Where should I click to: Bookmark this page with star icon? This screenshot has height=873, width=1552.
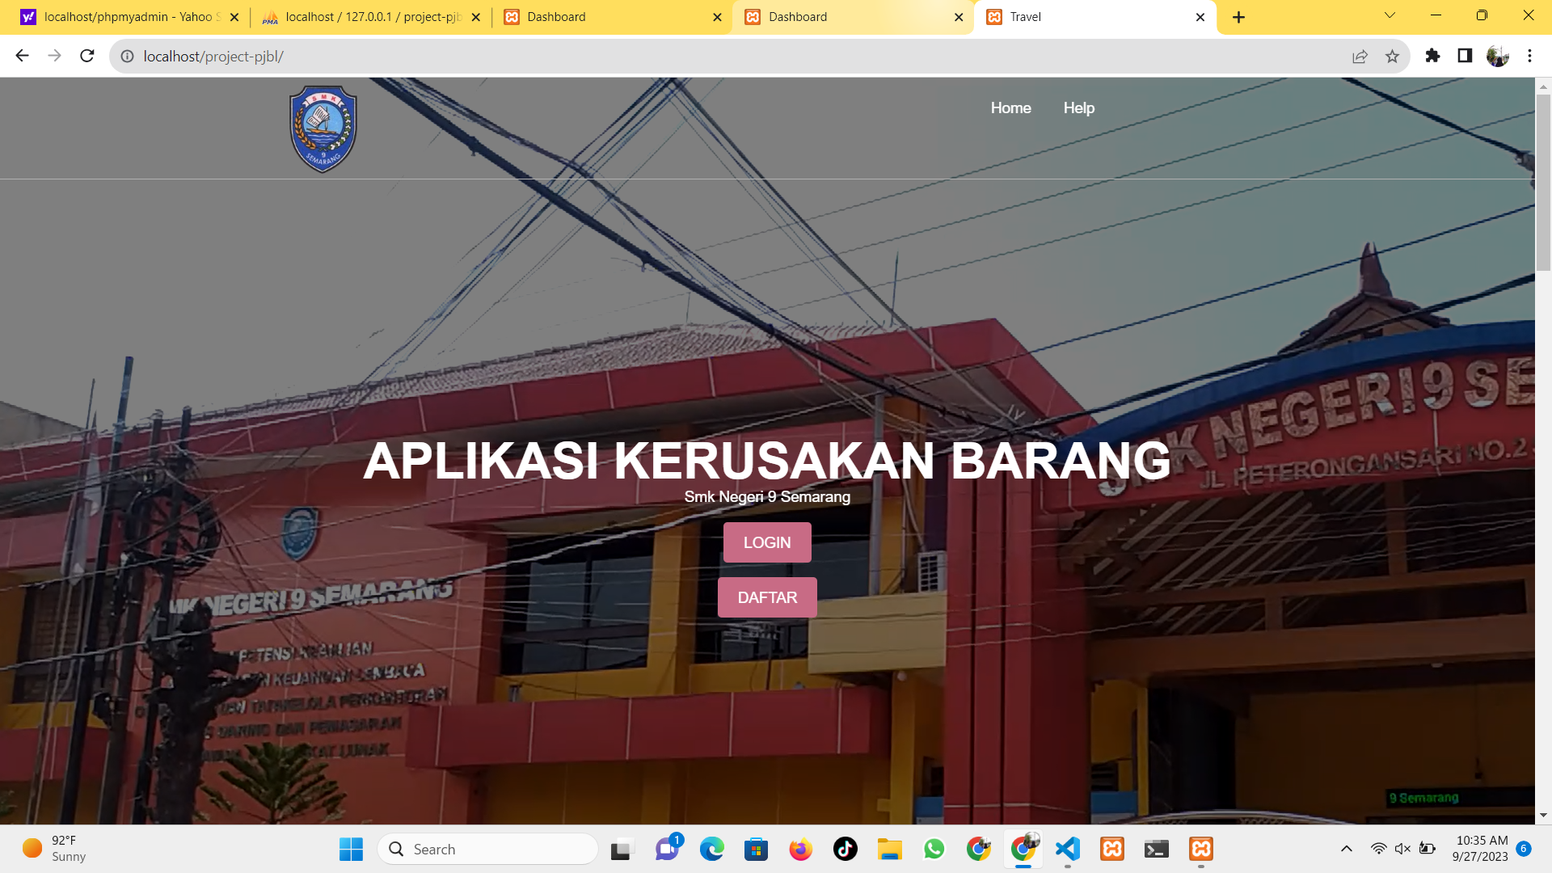coord(1392,57)
